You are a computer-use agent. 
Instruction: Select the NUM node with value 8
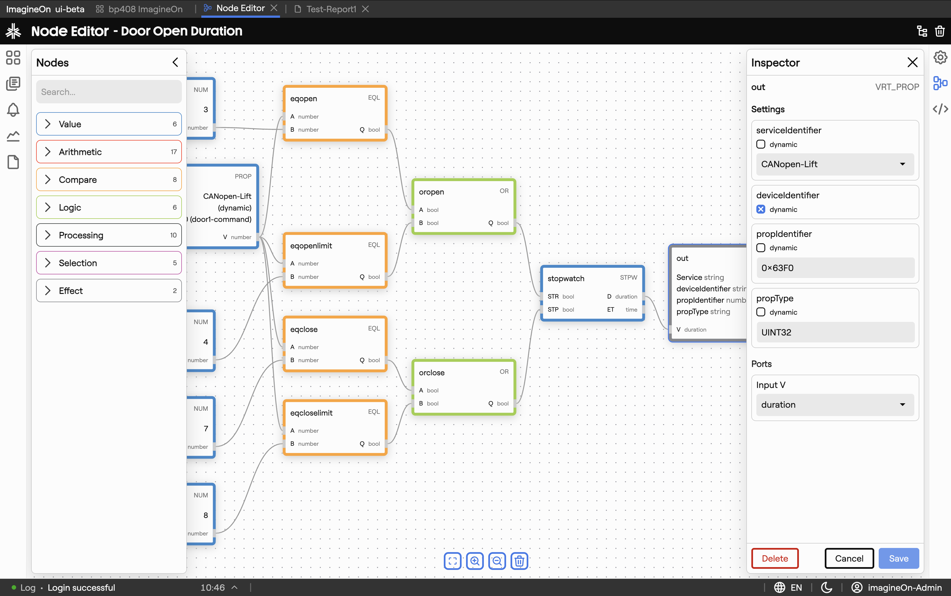coord(201,514)
